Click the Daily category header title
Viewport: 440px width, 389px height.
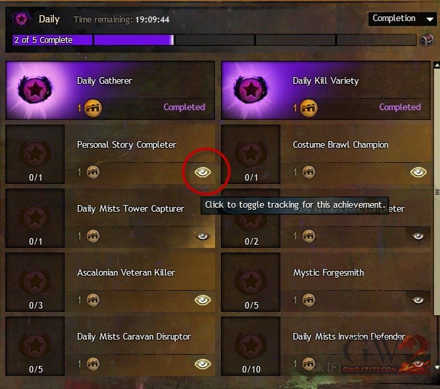coord(49,19)
